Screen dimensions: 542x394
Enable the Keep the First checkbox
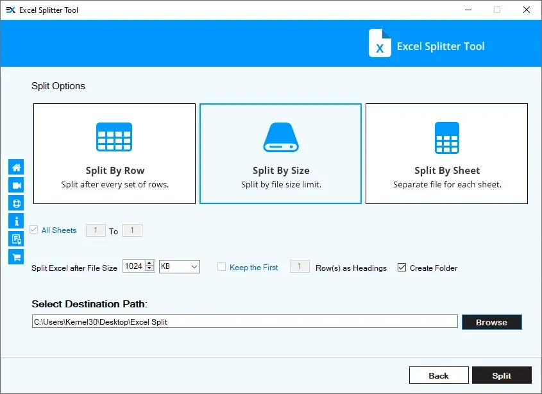(x=221, y=268)
